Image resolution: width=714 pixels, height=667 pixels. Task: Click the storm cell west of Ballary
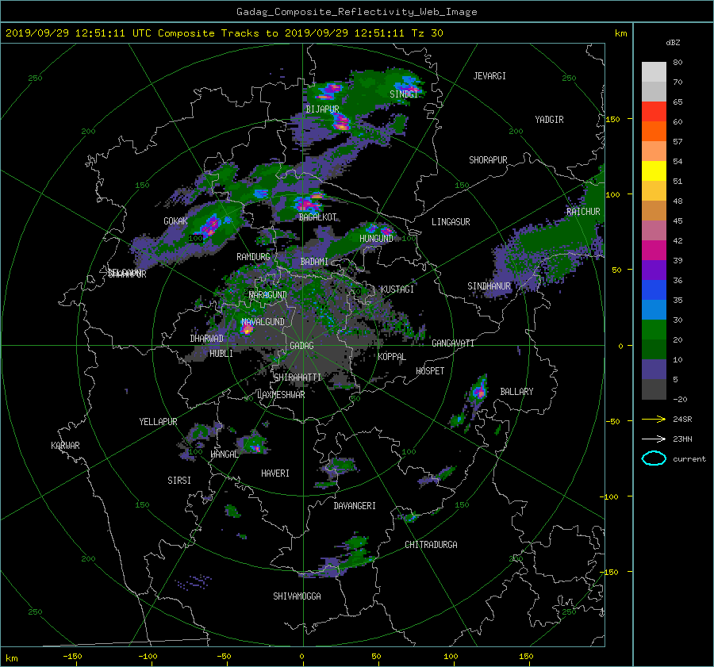[x=479, y=391]
